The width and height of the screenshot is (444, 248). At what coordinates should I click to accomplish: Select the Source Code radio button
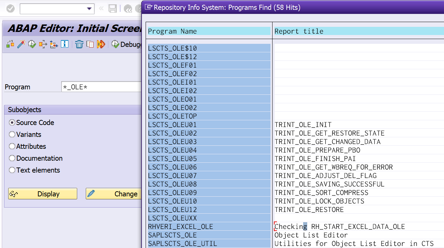pos(12,123)
